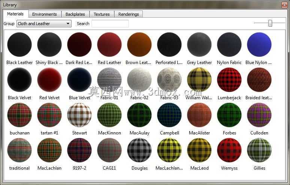Select the Gillies tartan sphere
Image resolution: width=290 pixels, height=185 pixels.
tap(259, 150)
